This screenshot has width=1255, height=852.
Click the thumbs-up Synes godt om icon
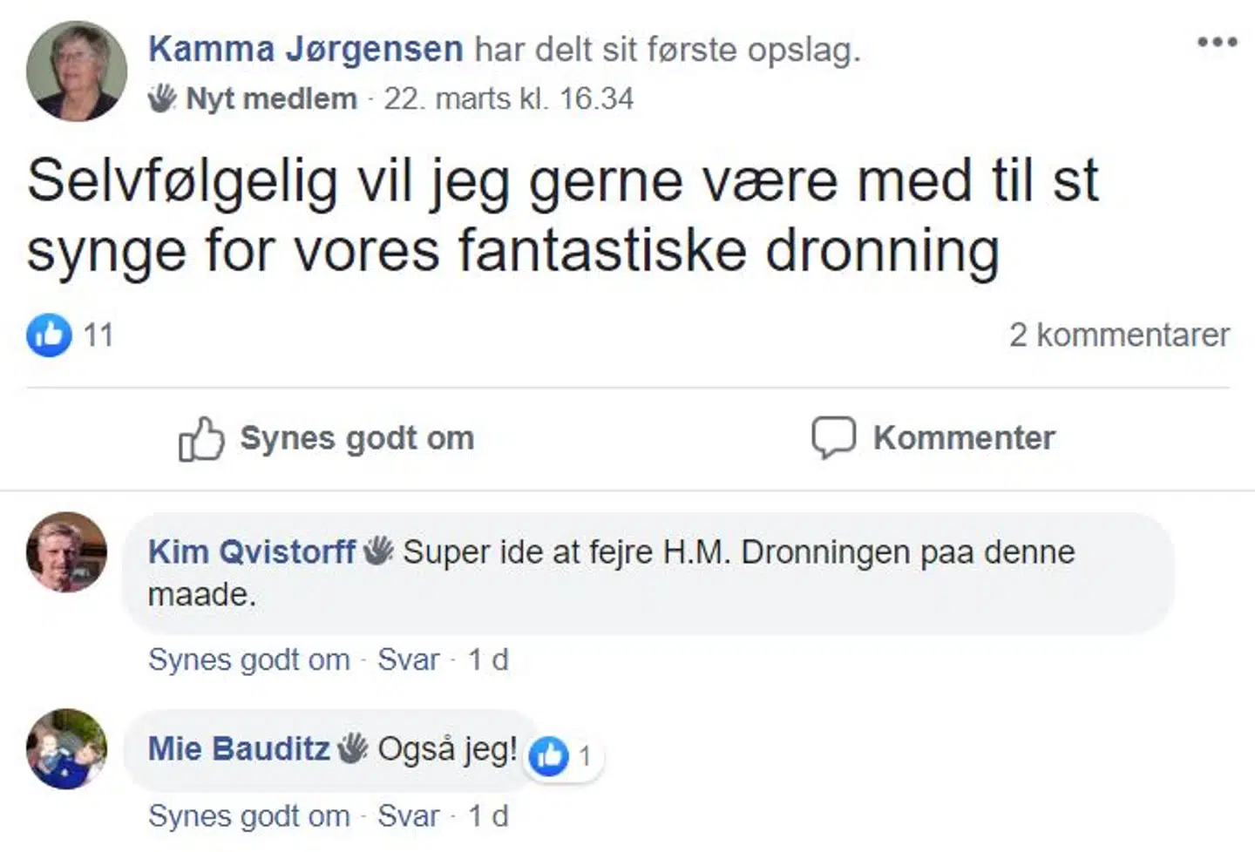[201, 438]
